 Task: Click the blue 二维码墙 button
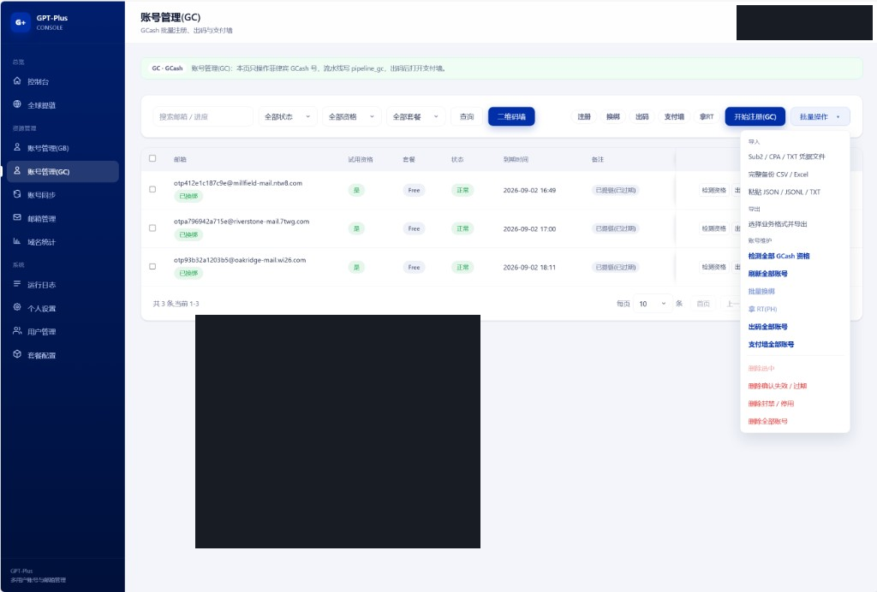click(511, 116)
